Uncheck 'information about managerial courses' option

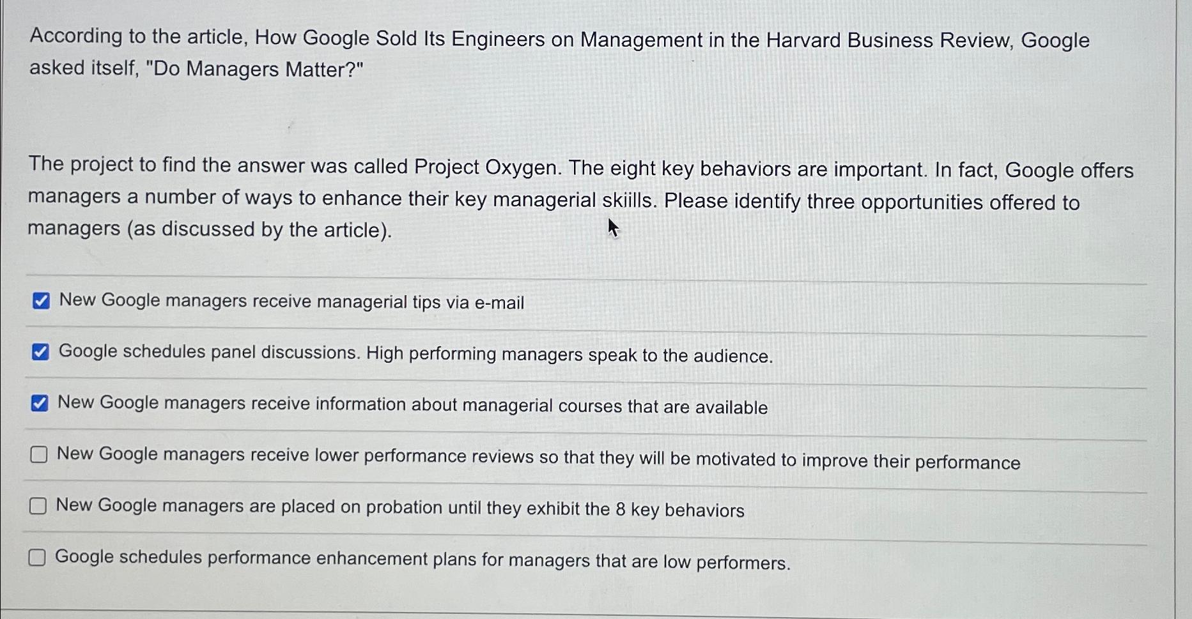click(41, 402)
